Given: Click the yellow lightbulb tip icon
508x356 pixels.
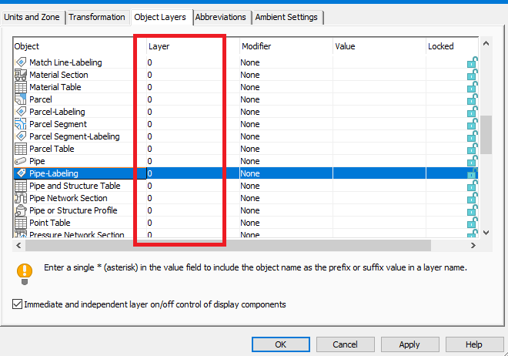Looking at the screenshot, I should [25, 274].
